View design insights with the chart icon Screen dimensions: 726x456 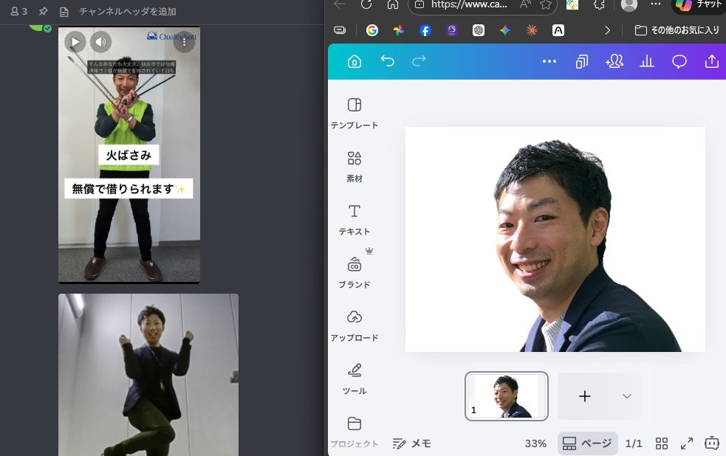coord(646,62)
